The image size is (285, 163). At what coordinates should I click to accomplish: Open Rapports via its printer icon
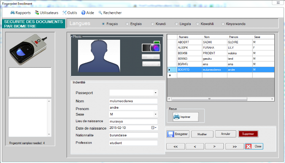(x=12, y=13)
